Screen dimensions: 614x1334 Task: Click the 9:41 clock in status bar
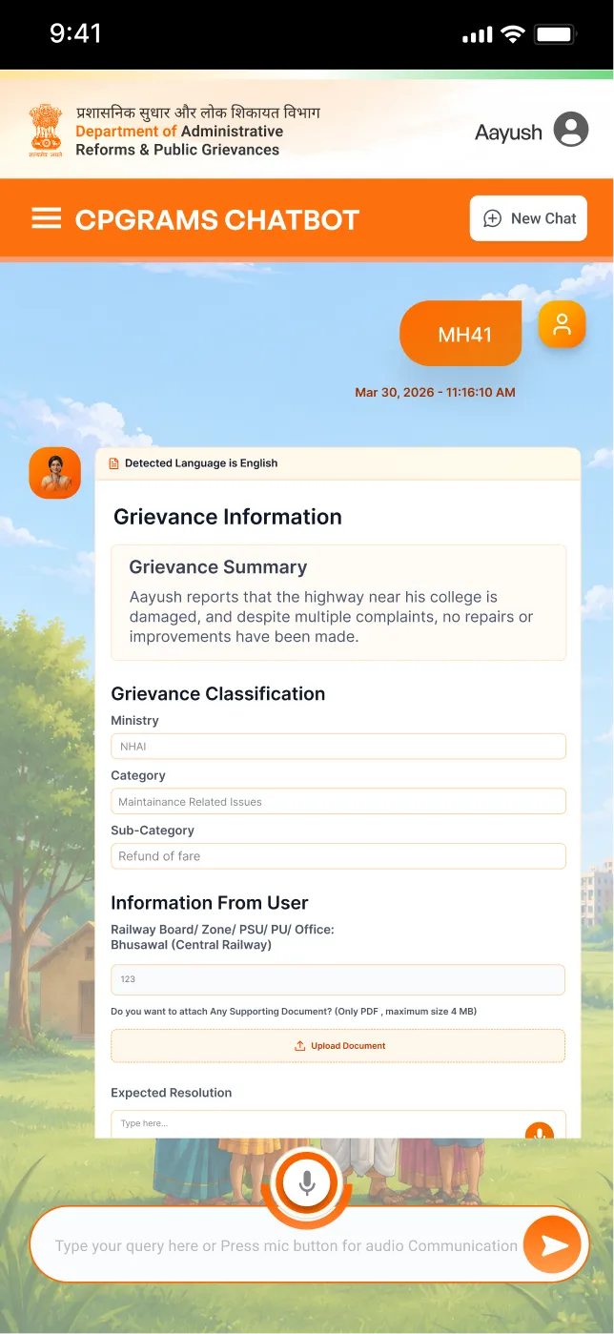coord(76,33)
